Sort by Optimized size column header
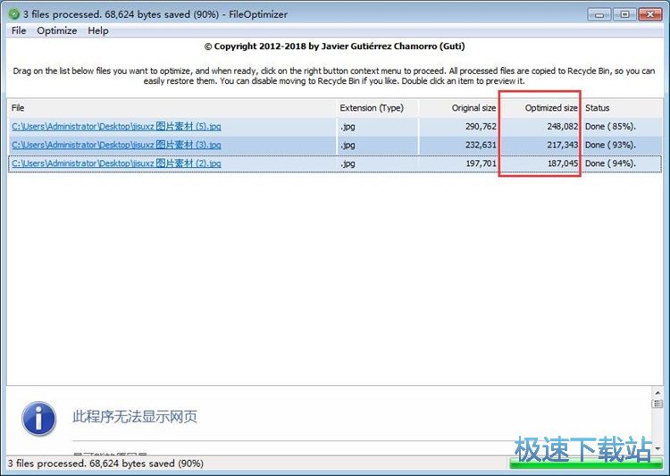The height and width of the screenshot is (476, 670). pyautogui.click(x=540, y=108)
